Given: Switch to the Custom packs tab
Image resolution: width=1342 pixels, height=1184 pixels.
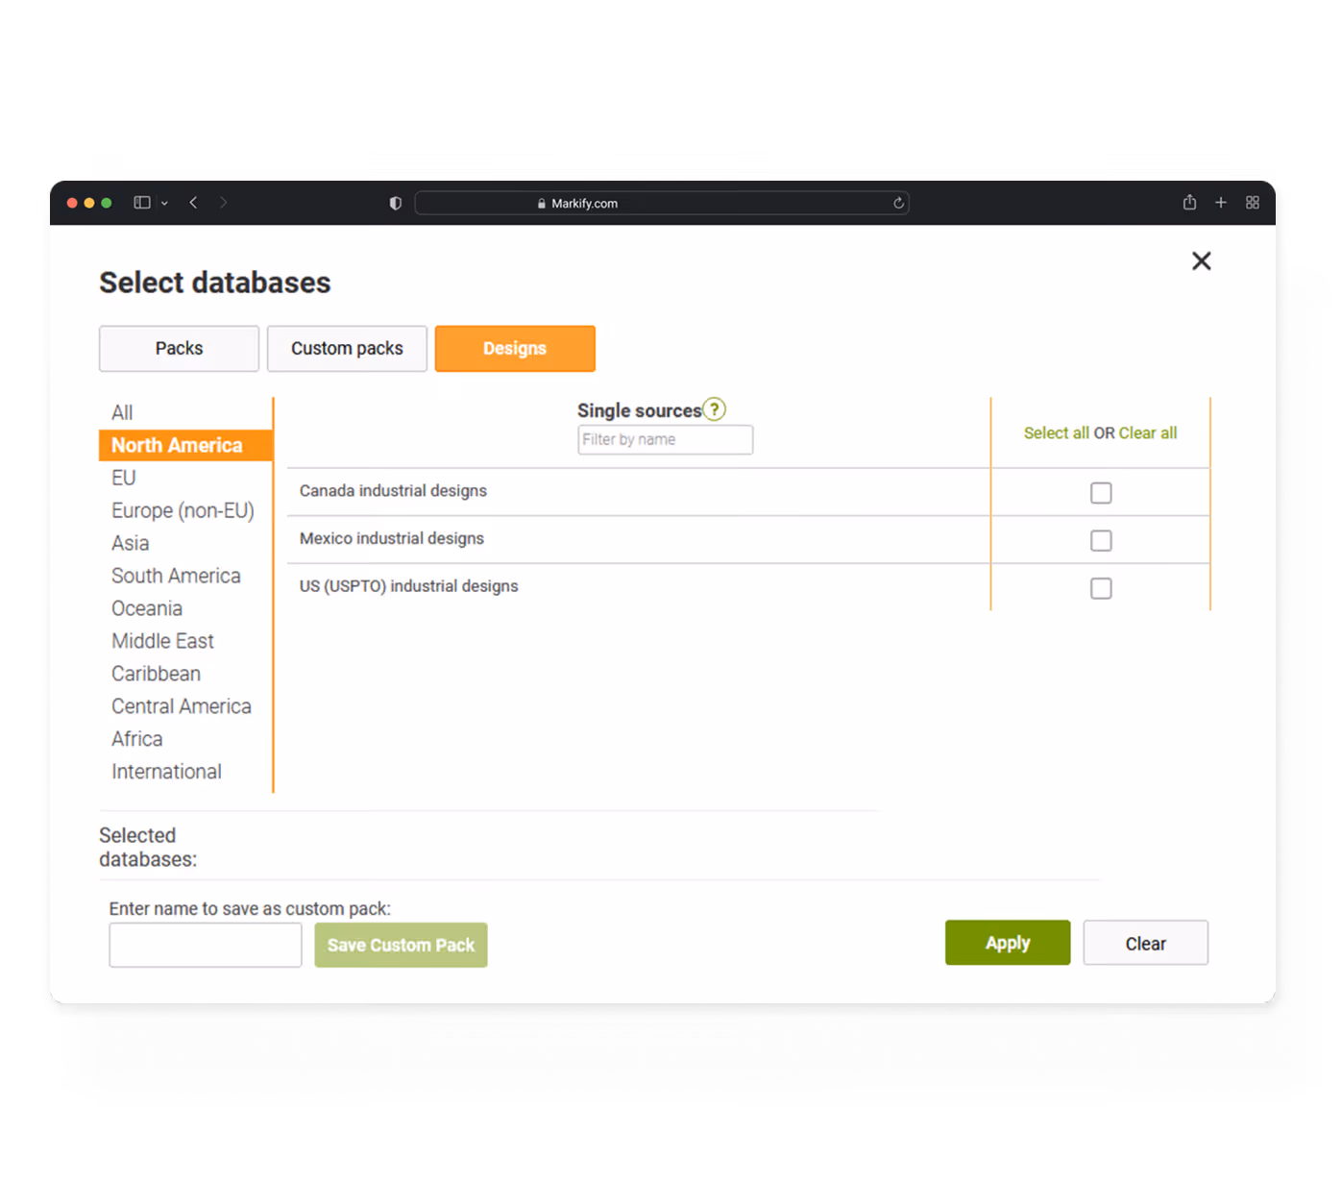Looking at the screenshot, I should click(347, 349).
